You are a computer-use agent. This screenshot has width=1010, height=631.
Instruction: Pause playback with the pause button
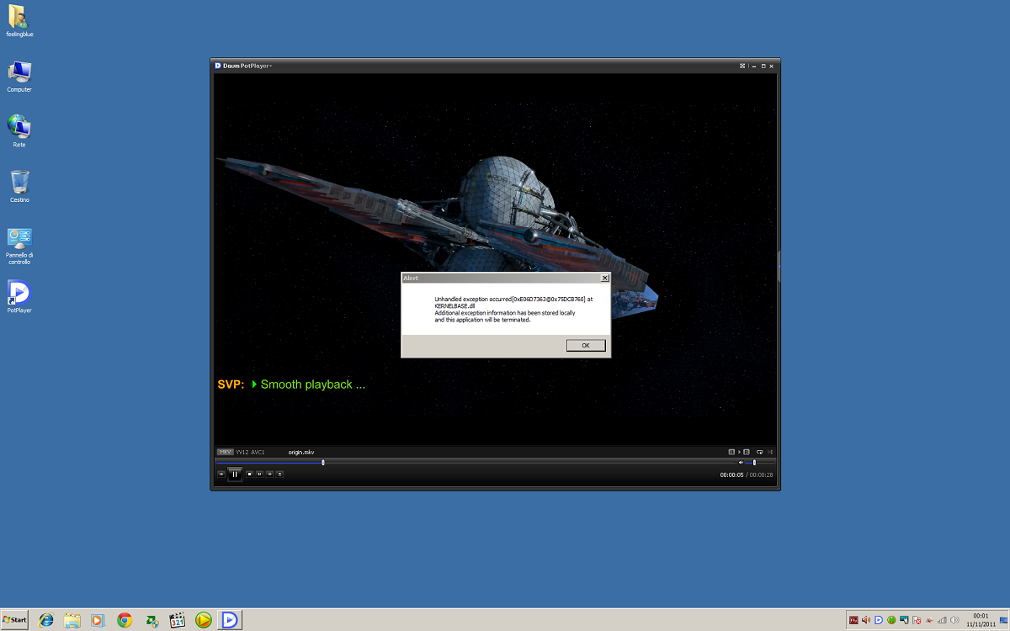point(235,475)
